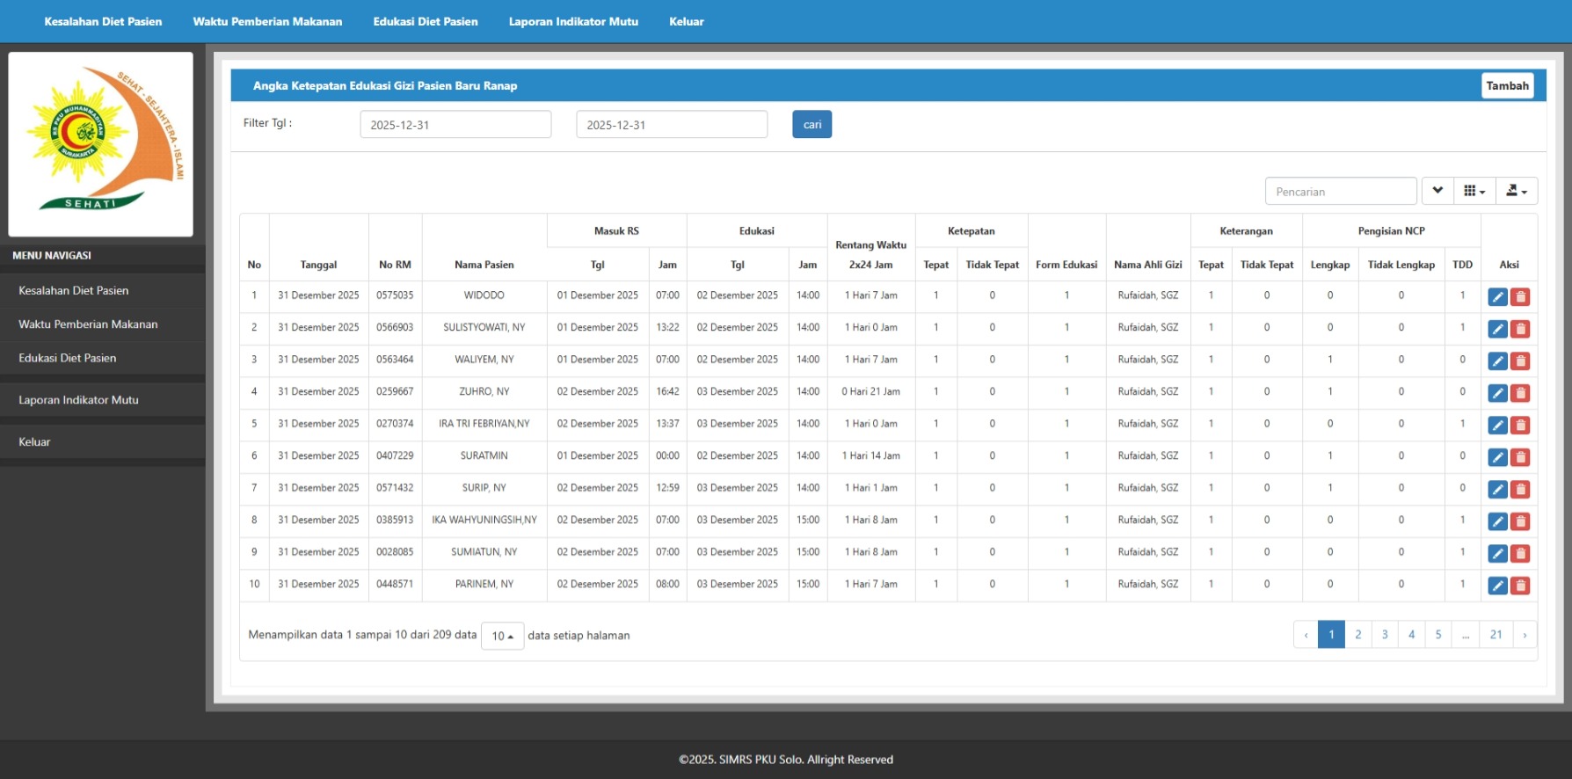Edit the SUMIATUN, NY row
The width and height of the screenshot is (1572, 779).
(x=1497, y=554)
